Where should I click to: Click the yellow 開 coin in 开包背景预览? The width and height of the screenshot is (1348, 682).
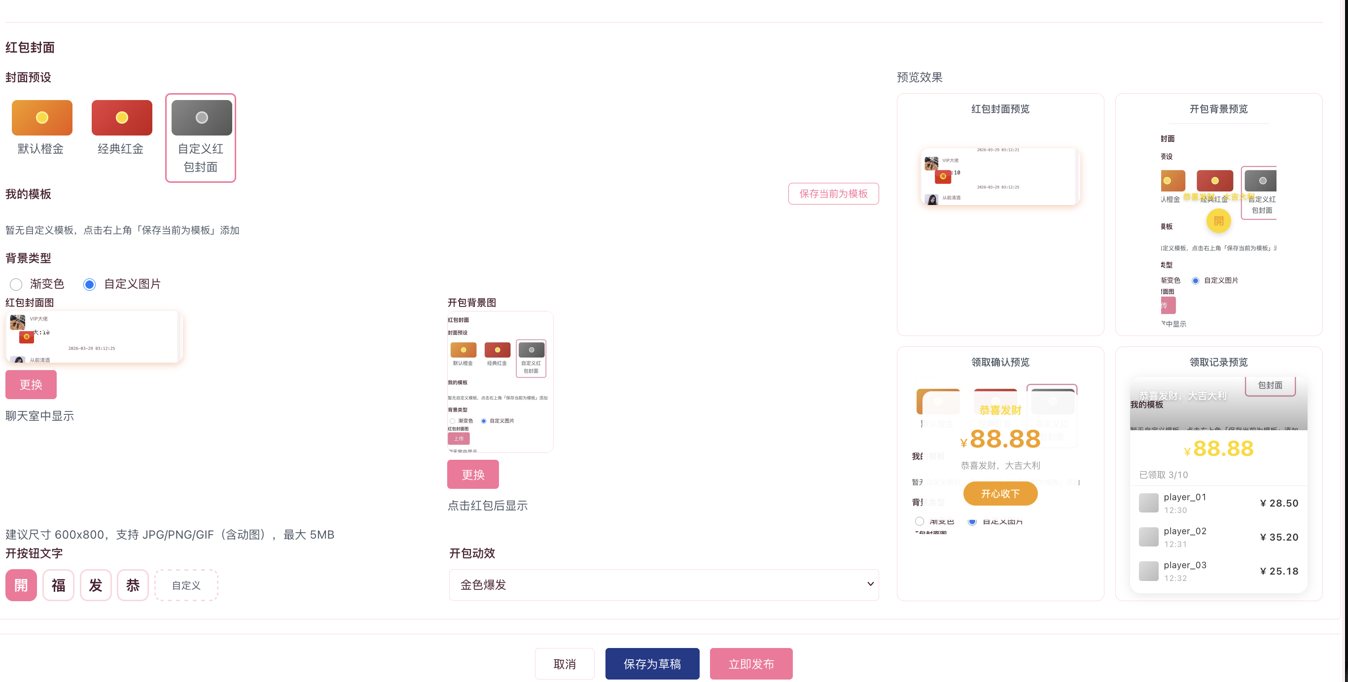[x=1218, y=221]
